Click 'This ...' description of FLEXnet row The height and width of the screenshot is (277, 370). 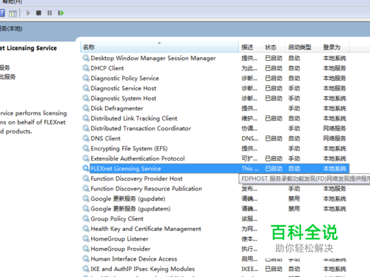[250, 169]
